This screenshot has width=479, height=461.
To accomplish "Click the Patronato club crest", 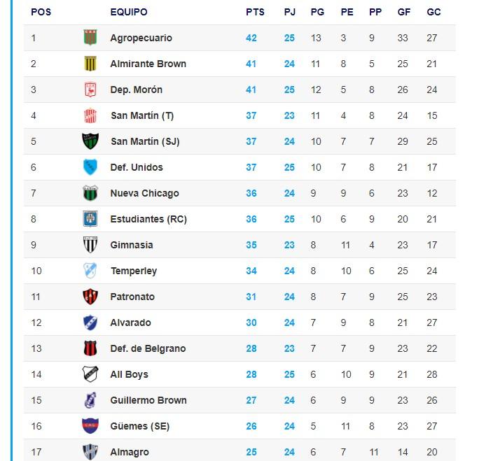I will point(90,297).
